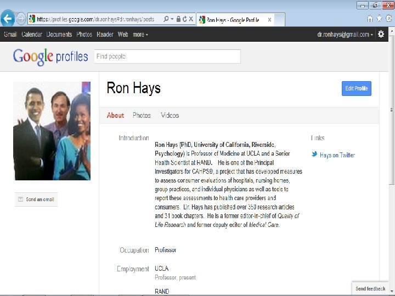Click the browser URL address field
395x296 pixels.
(95, 19)
